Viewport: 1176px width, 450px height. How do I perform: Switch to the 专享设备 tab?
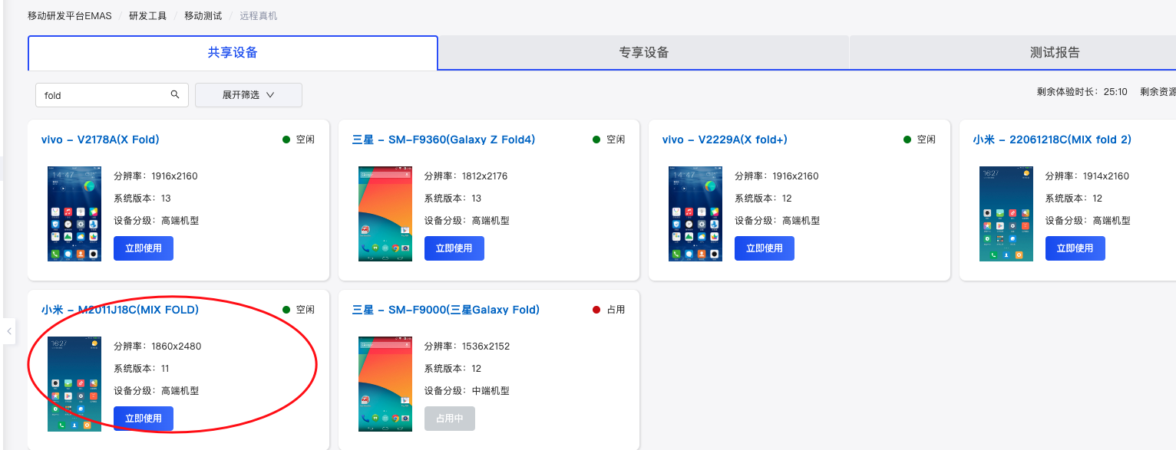point(644,53)
